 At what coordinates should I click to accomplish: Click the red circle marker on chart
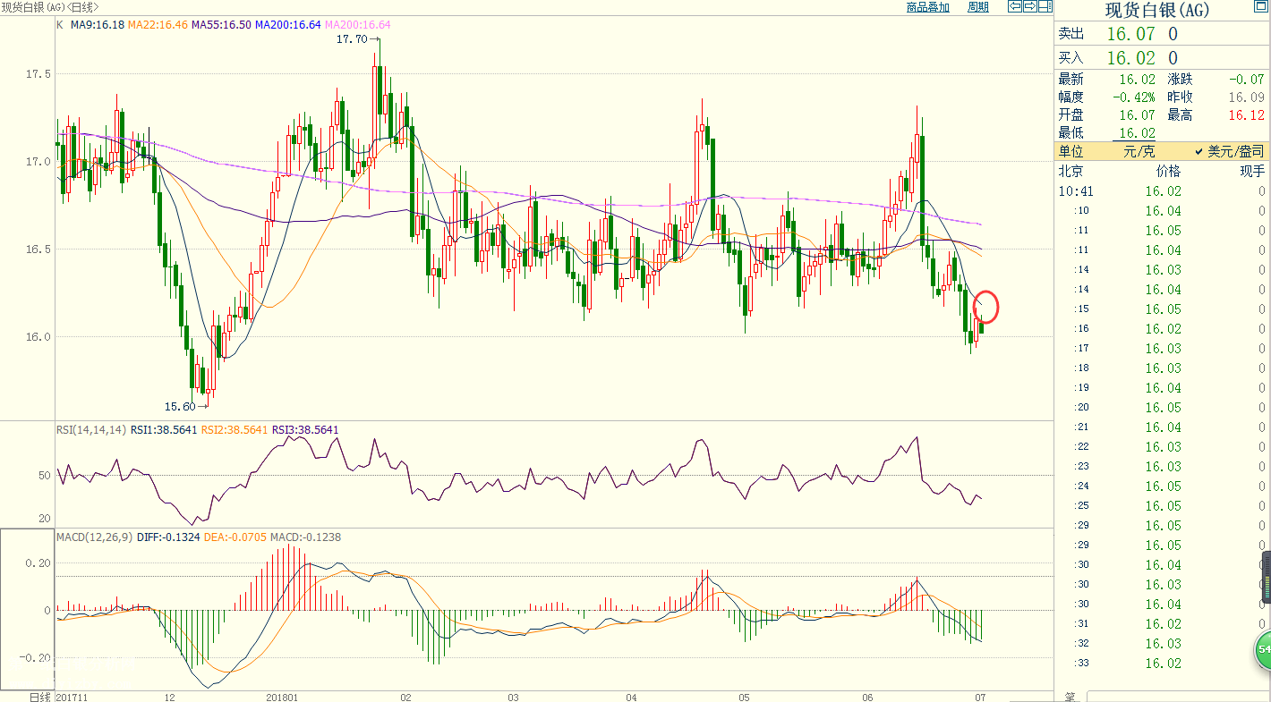point(985,307)
